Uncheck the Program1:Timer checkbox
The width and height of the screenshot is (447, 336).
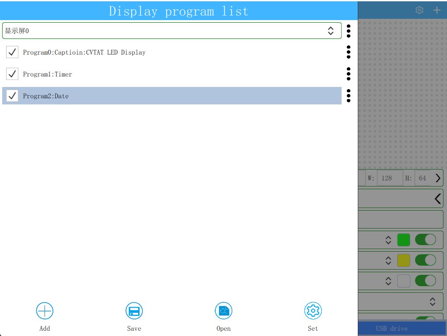pyautogui.click(x=12, y=74)
